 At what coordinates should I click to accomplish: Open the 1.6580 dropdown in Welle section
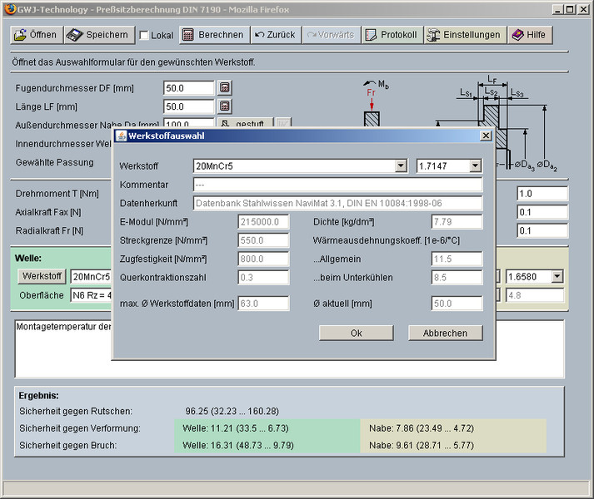click(557, 276)
